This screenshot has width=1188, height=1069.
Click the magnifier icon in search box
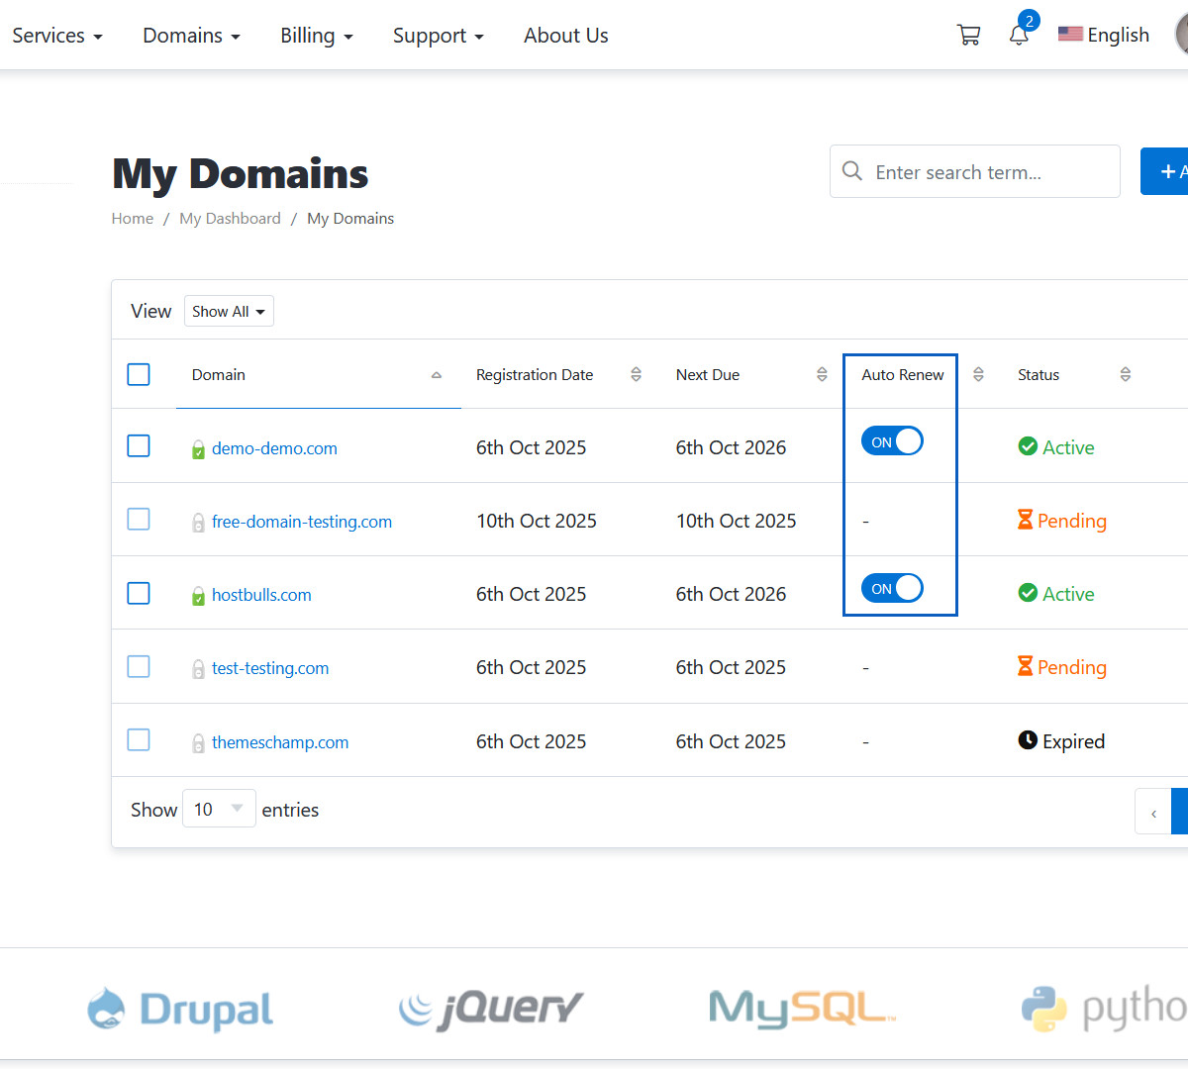pos(851,171)
